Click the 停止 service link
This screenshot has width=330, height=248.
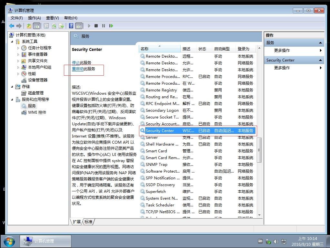(76, 62)
